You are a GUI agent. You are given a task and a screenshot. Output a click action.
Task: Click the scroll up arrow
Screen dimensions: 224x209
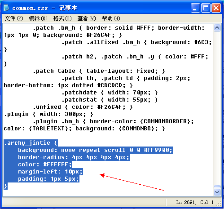pyautogui.click(x=217, y=28)
